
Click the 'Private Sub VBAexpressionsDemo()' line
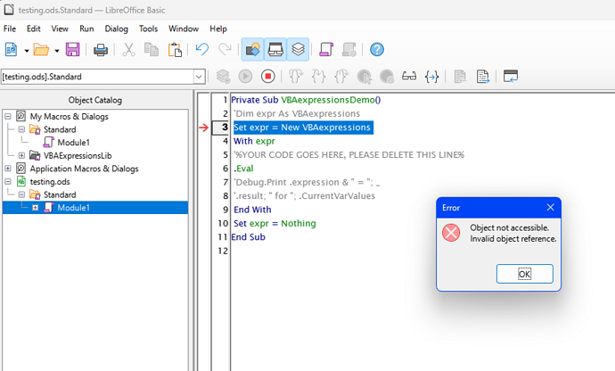tap(306, 100)
